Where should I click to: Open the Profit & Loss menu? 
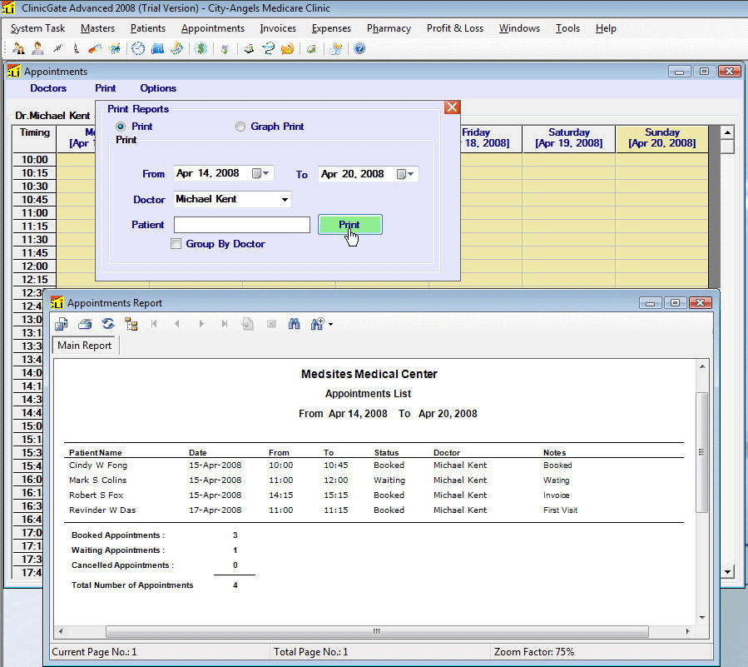455,28
